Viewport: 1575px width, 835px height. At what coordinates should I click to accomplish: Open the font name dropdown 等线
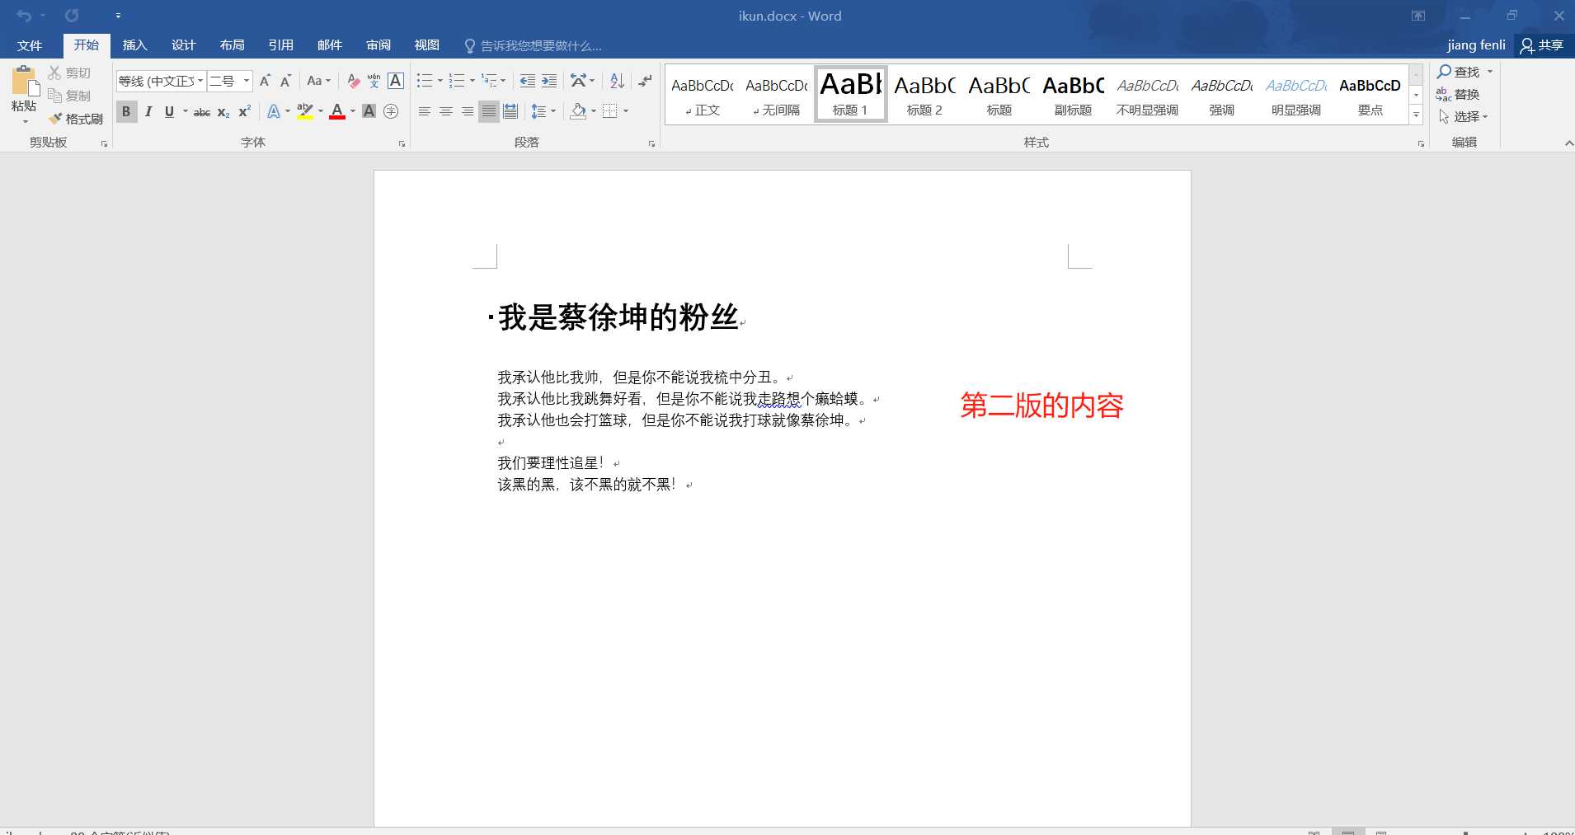(200, 81)
